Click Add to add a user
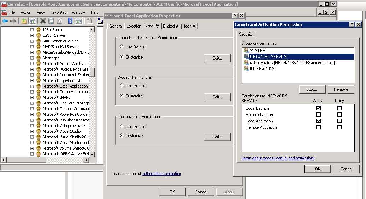The image size is (366, 199). 312,89
